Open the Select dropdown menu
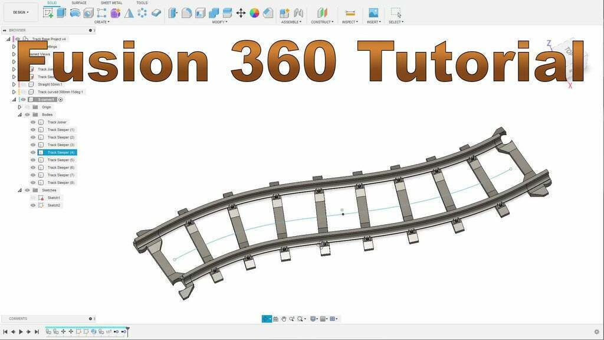Screen dimensions: 604x340 (396, 22)
